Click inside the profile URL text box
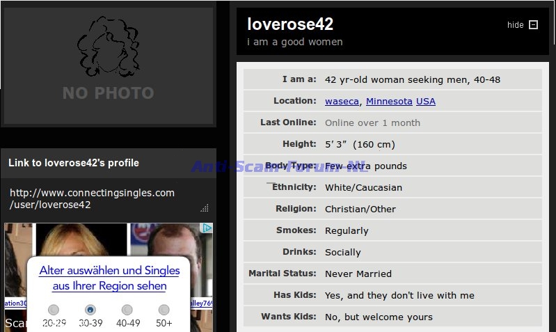Image resolution: width=556 pixels, height=332 pixels. 104,198
